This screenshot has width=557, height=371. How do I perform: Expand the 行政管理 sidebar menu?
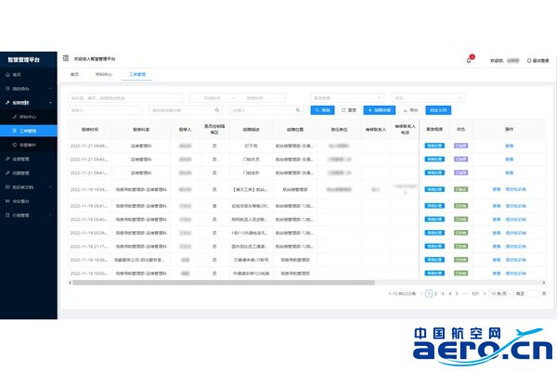(29, 215)
